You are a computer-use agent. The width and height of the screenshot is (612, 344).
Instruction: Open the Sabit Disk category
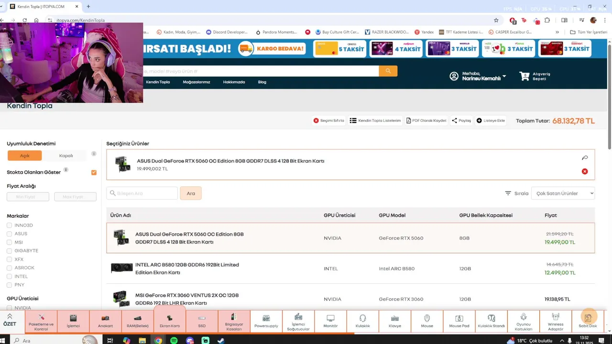coord(588,322)
